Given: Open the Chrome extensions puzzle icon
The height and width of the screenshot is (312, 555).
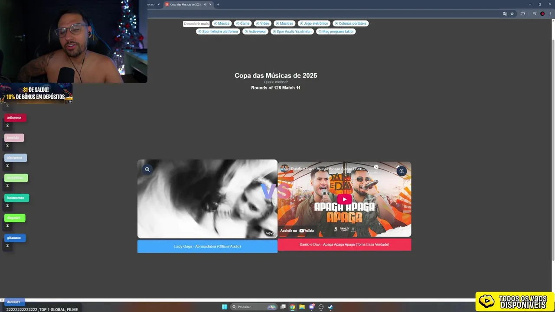Looking at the screenshot, I should tap(523, 14).
